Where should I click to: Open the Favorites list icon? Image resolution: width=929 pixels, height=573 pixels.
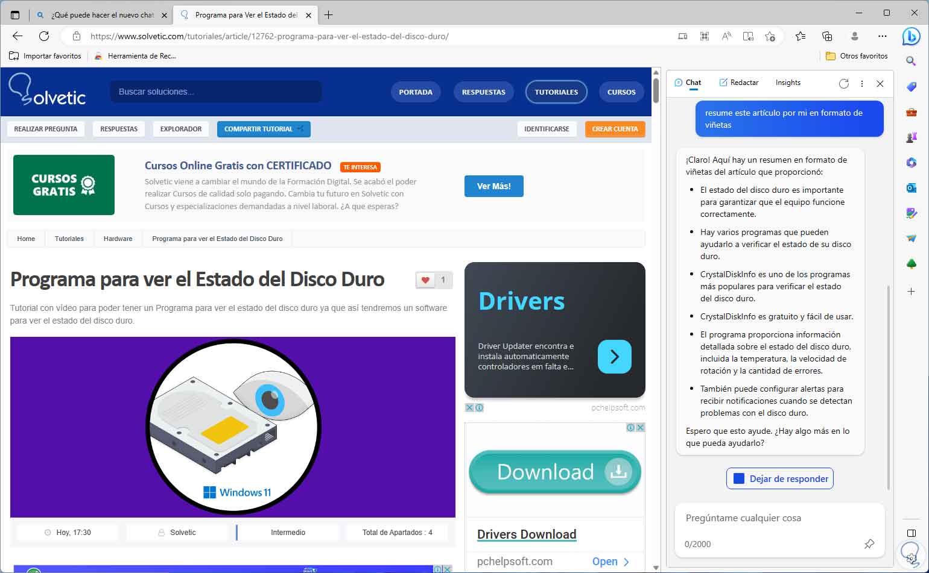(801, 36)
